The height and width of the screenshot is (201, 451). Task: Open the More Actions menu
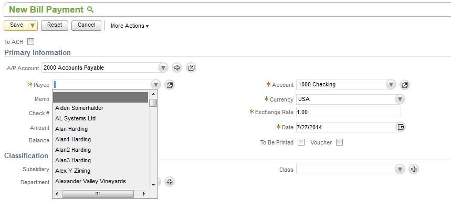(130, 26)
